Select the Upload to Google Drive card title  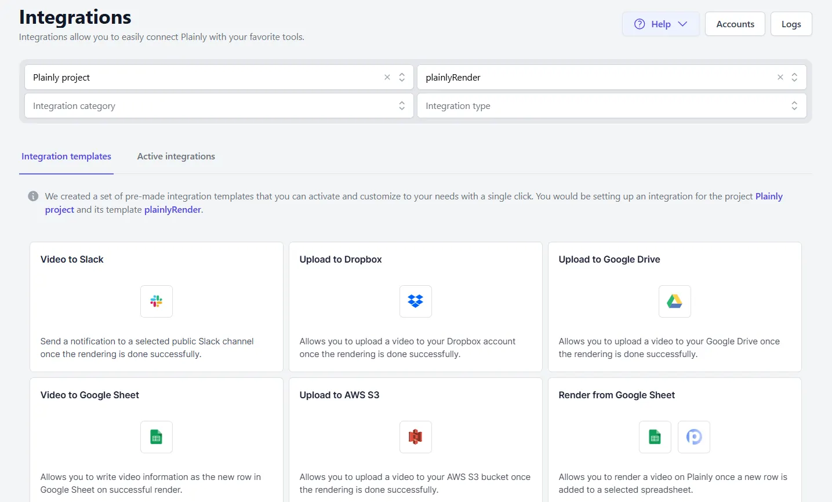coord(609,259)
